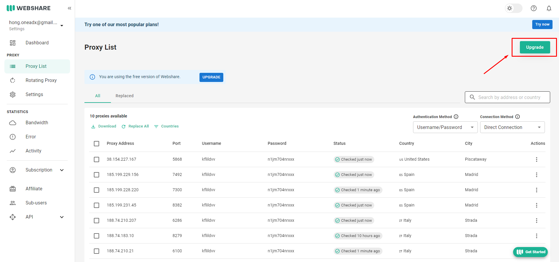559x262 pixels.
Task: Click port value '7492'
Action: tap(177, 175)
